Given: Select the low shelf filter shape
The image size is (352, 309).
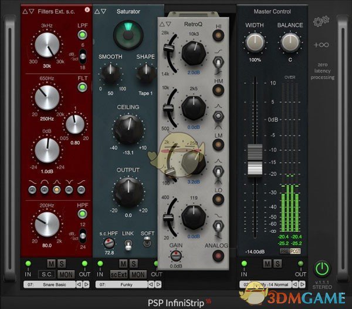Looking at the screenshot, I should [32, 190].
